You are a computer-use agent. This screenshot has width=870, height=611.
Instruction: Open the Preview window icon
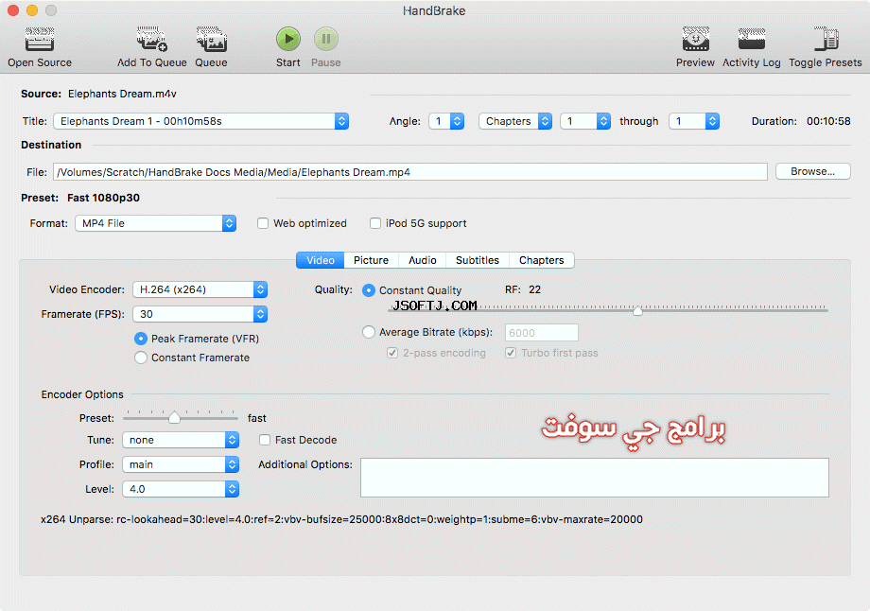695,40
